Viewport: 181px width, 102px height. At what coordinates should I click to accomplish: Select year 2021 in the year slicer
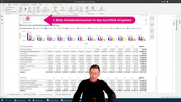point(152,31)
